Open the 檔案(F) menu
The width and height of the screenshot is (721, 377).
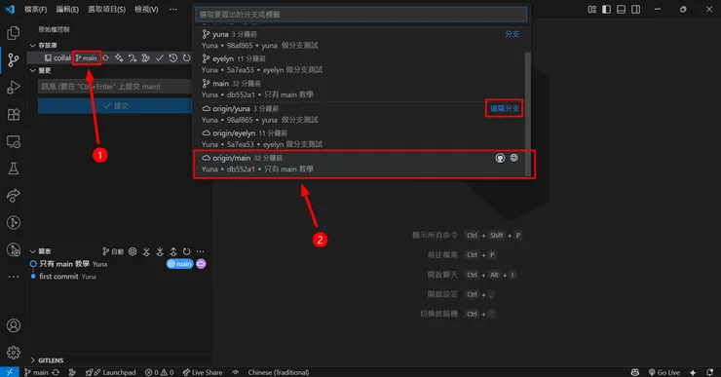pos(35,9)
